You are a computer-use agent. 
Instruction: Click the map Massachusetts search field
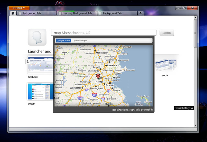[103, 33]
